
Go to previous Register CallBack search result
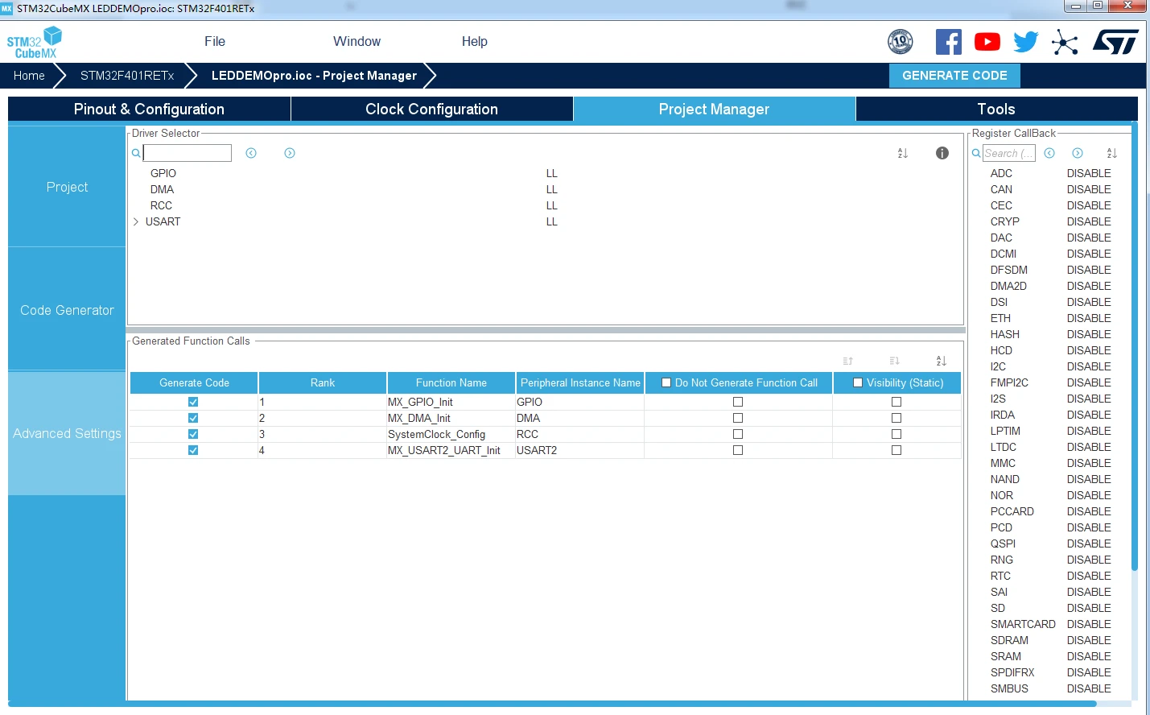pos(1049,153)
